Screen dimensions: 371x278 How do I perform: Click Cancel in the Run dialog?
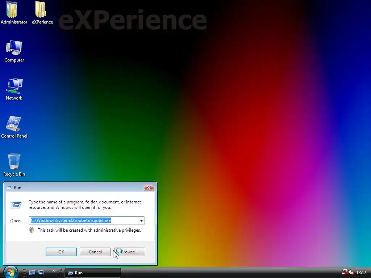pyautogui.click(x=95, y=252)
